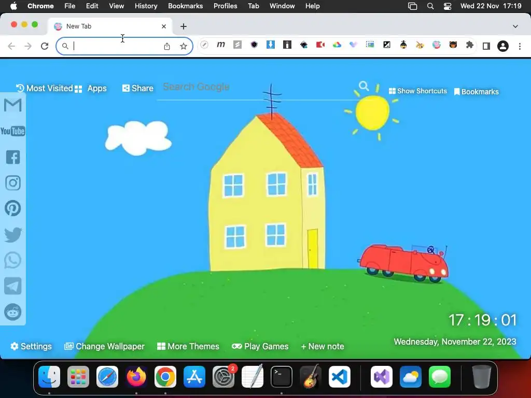Show Shortcuts on the new tab page
Viewport: 531px width, 398px height.
point(418,91)
